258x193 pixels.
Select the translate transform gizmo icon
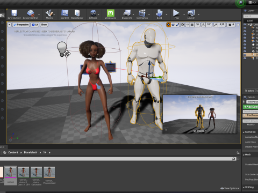coord(168,25)
